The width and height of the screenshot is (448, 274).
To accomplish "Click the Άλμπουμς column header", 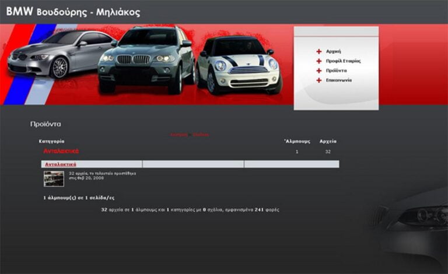I will coord(297,141).
